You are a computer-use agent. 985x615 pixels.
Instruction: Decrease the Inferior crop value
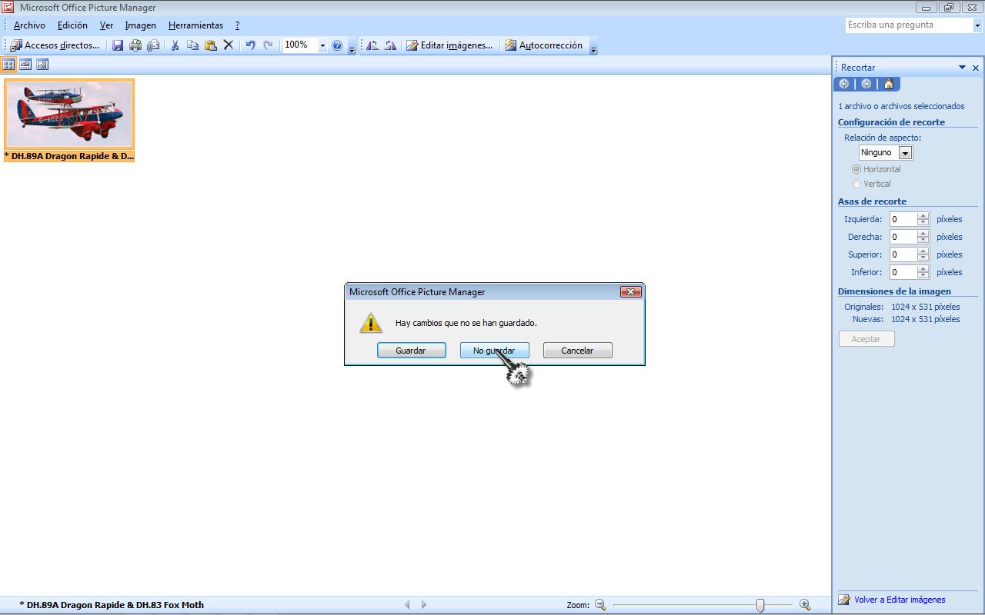pyautogui.click(x=923, y=276)
